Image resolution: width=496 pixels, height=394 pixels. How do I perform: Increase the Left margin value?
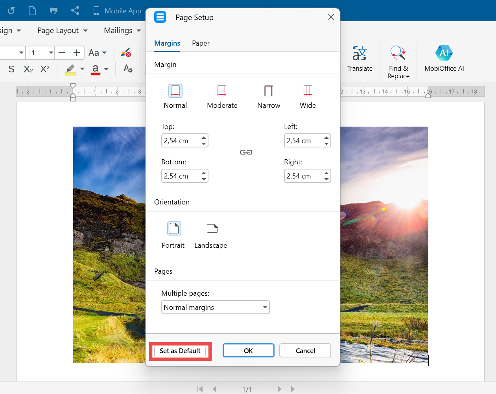coord(326,138)
